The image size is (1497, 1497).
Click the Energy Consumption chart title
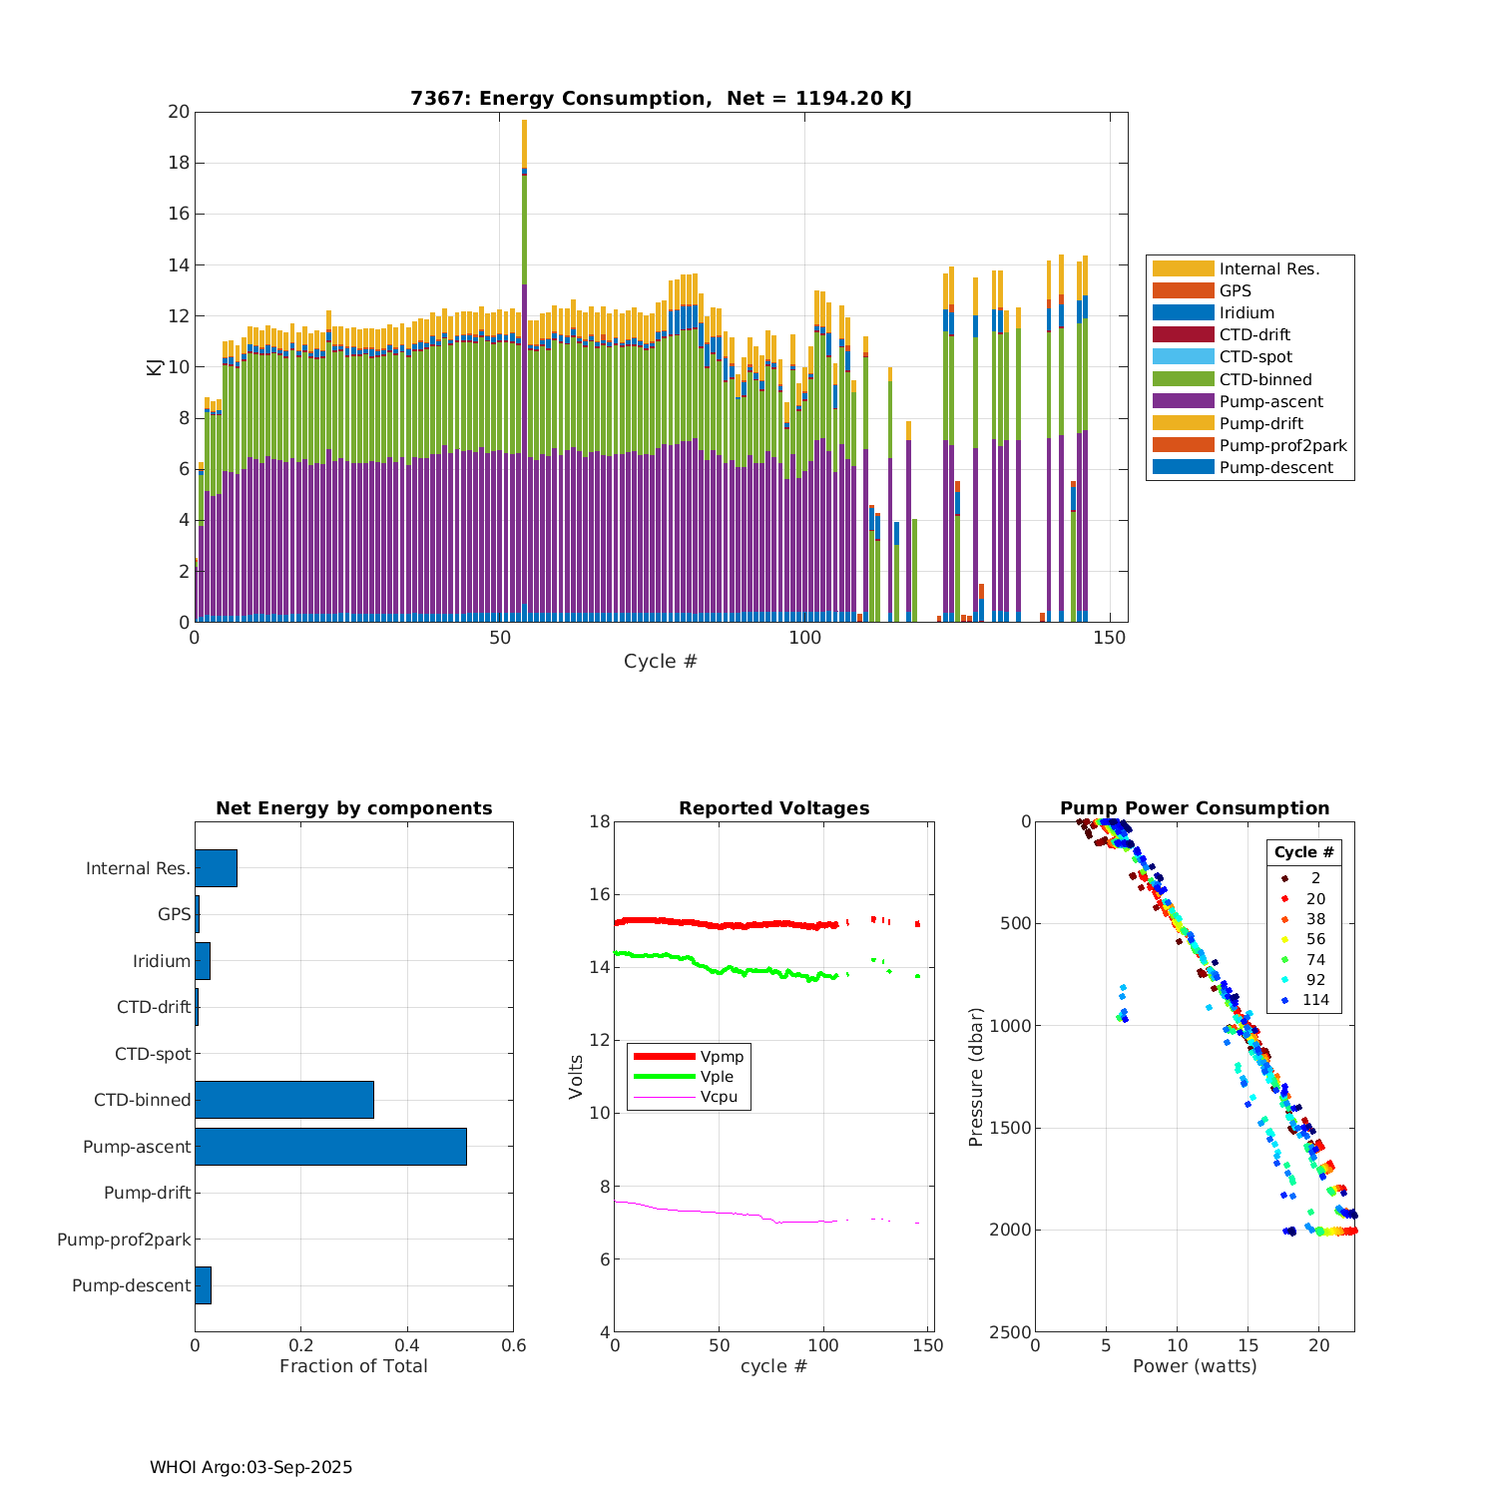661,98
